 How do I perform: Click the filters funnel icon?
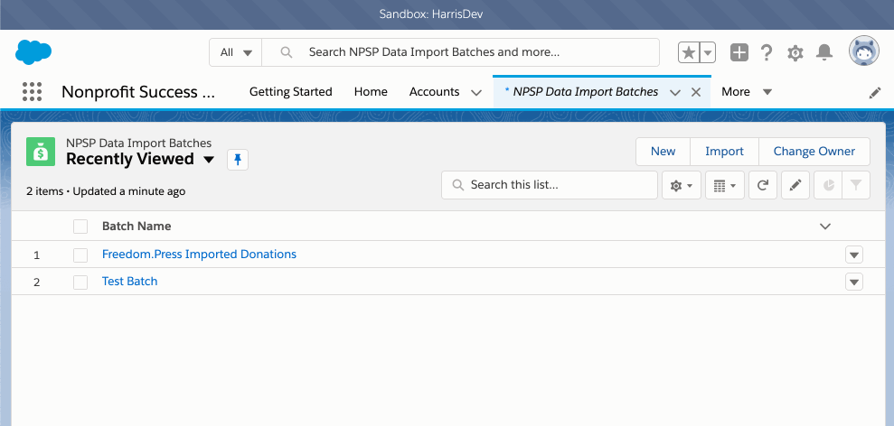[x=856, y=185]
